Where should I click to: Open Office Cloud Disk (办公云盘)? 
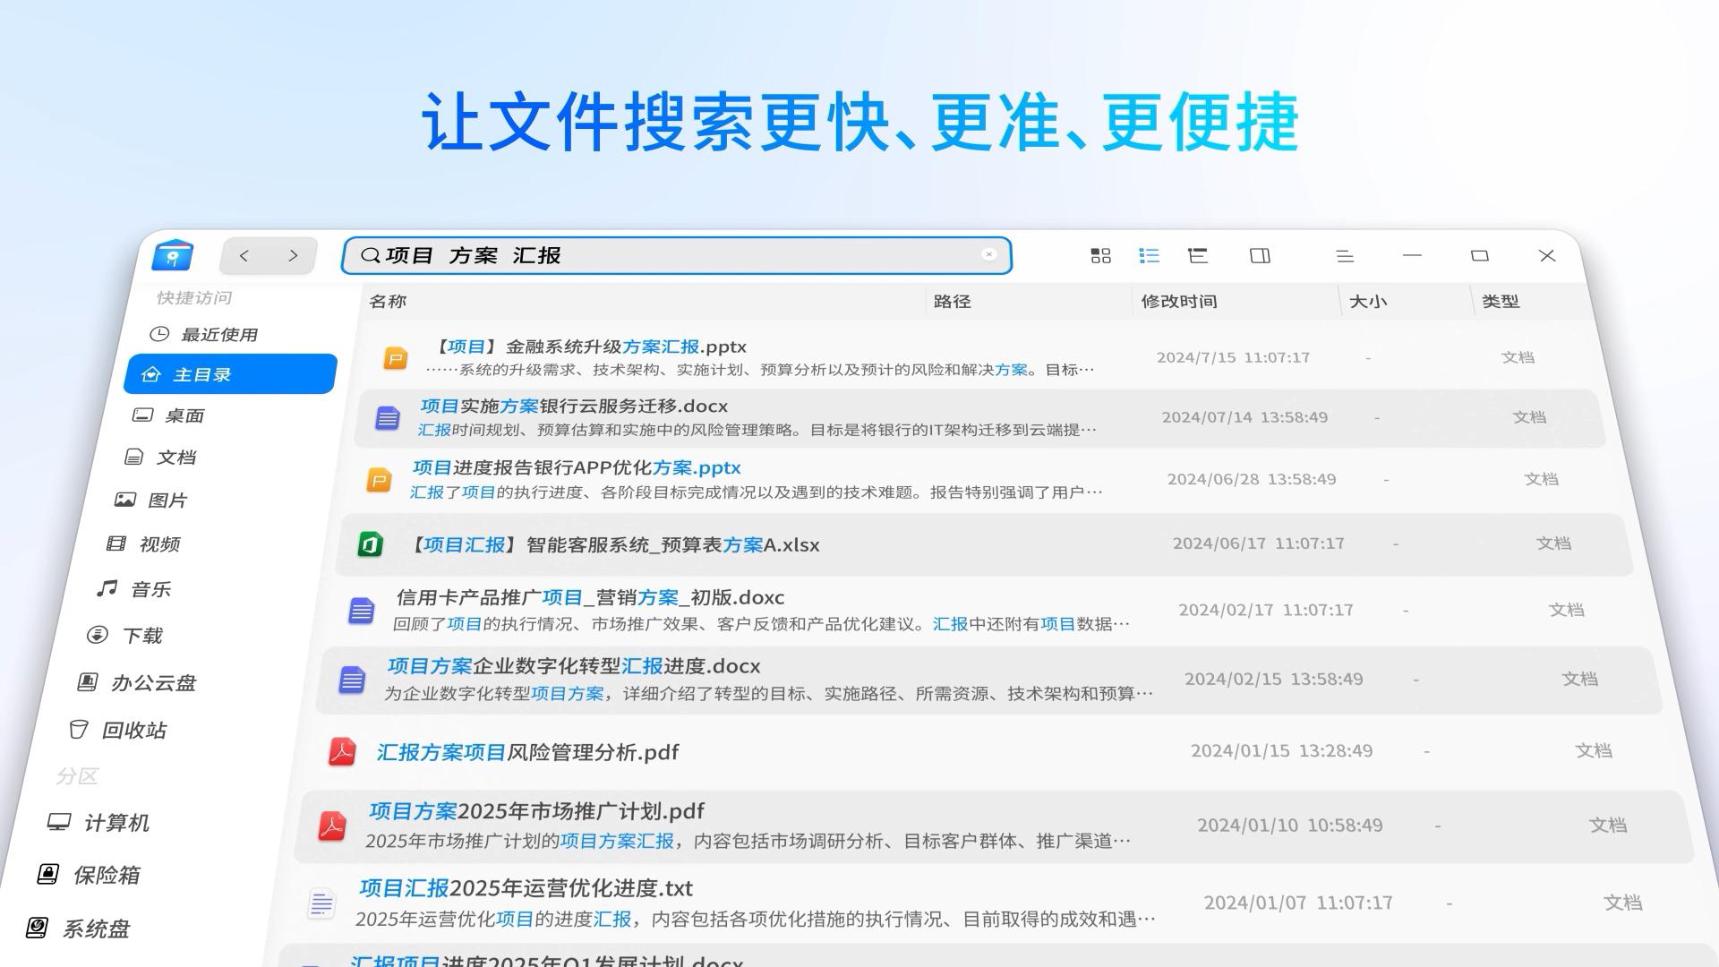[152, 683]
